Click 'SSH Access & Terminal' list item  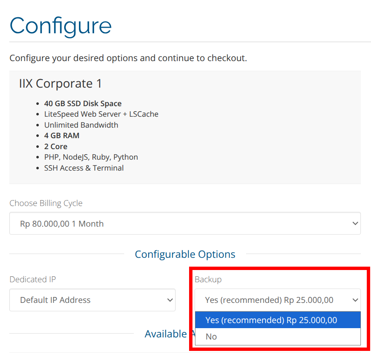[x=84, y=168]
